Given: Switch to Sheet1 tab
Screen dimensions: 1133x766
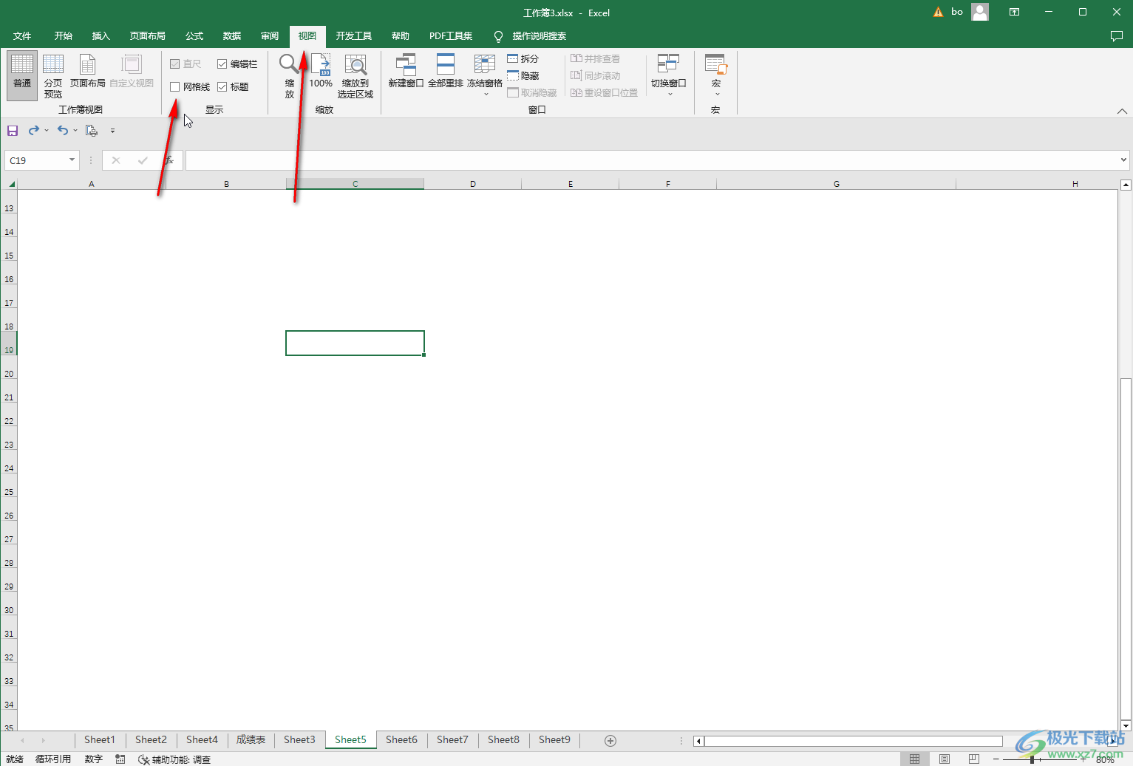Looking at the screenshot, I should [100, 740].
